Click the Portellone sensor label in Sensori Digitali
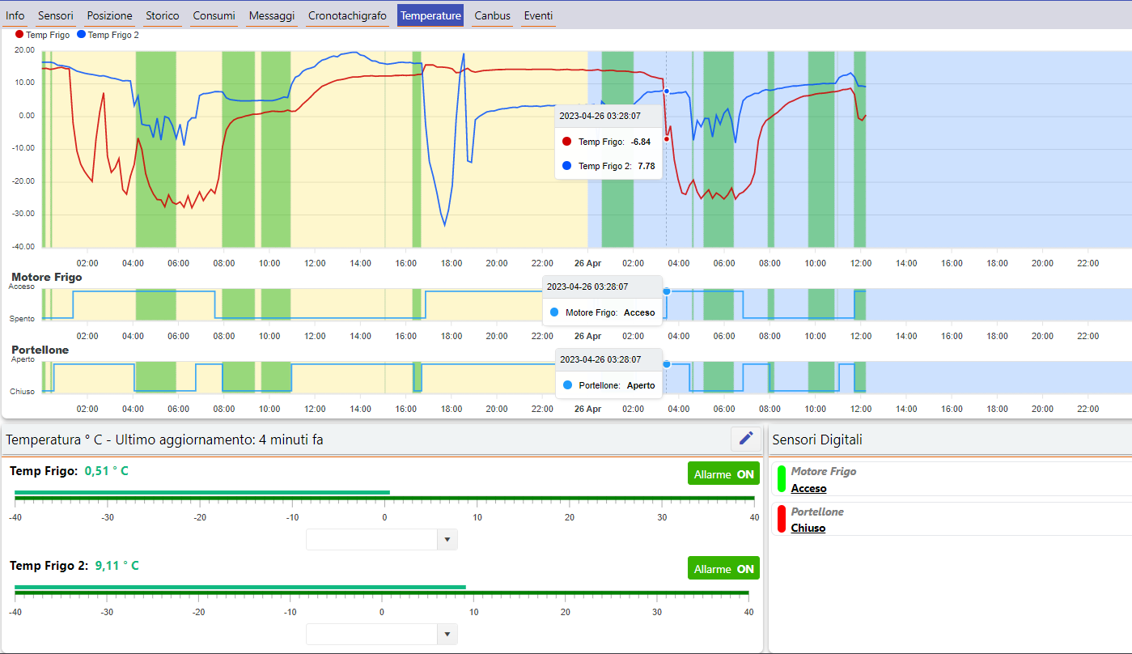1132x654 pixels. tap(817, 512)
